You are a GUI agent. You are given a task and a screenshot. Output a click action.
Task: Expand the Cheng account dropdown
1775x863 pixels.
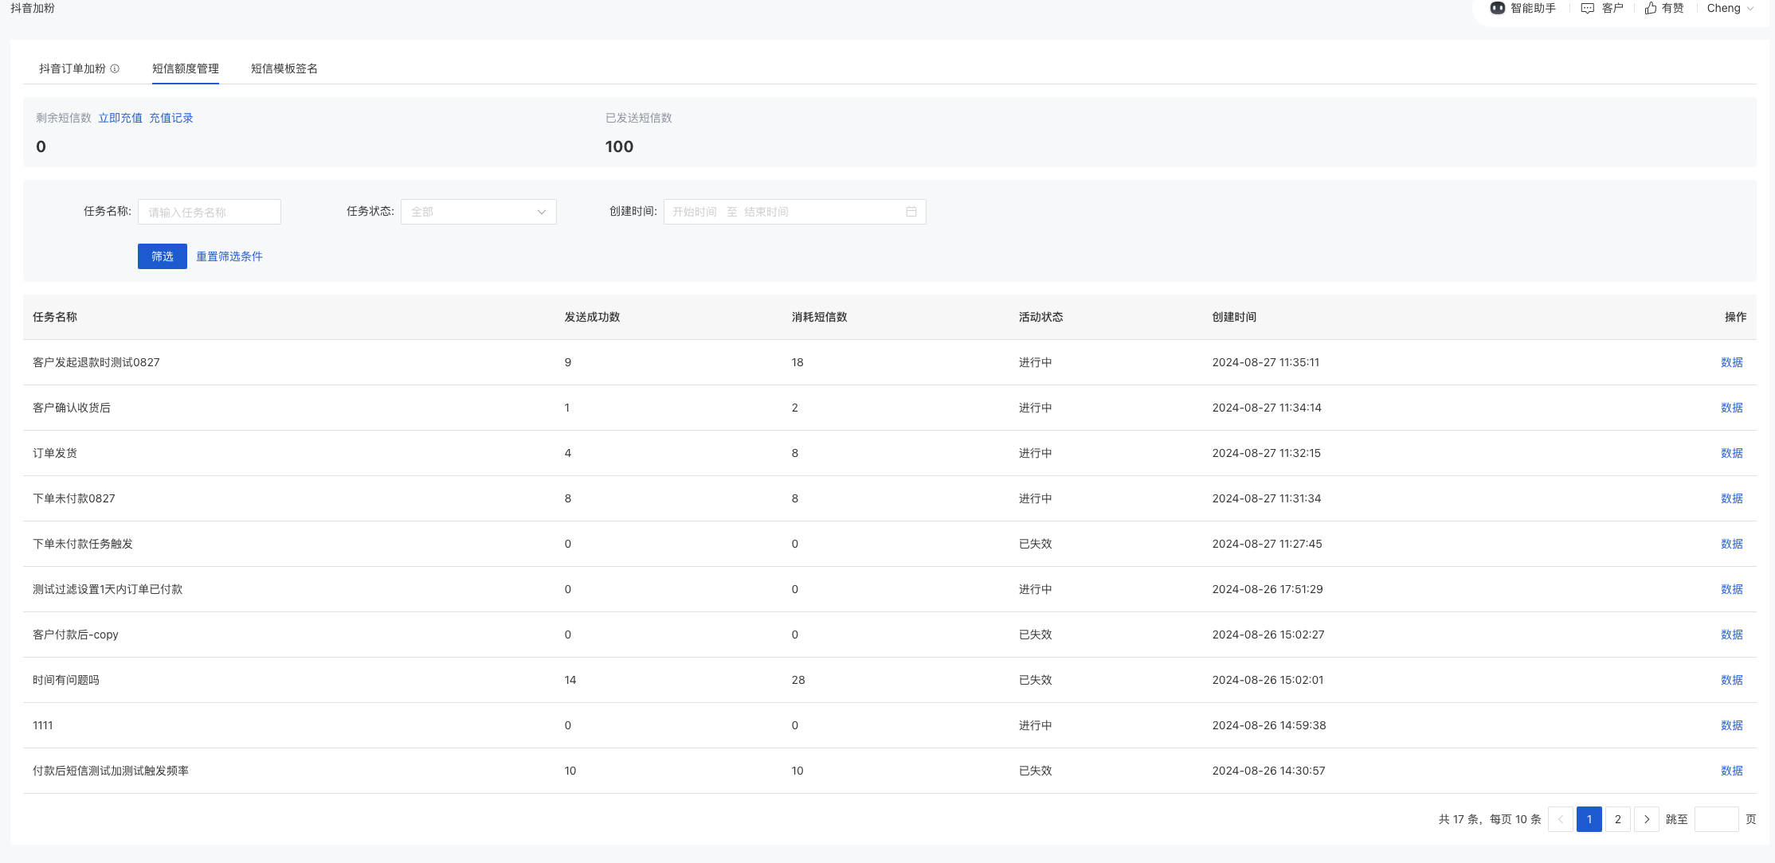(1730, 8)
